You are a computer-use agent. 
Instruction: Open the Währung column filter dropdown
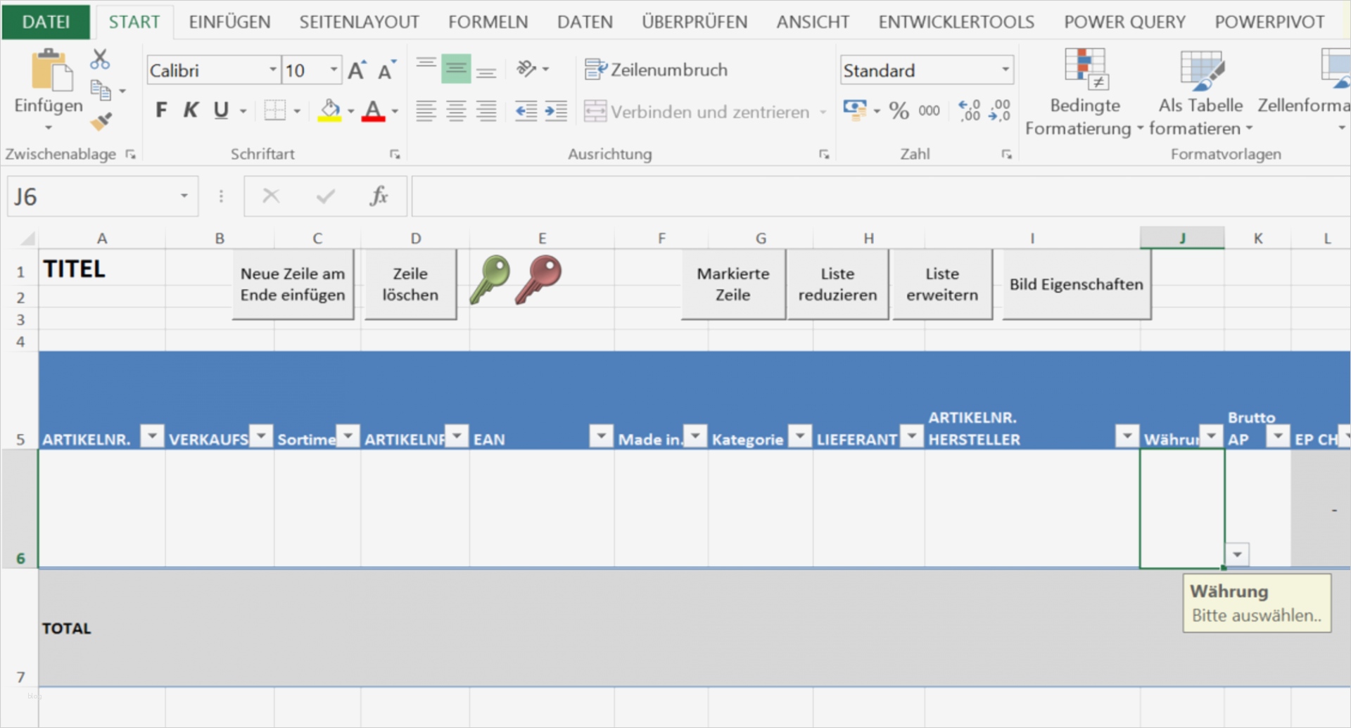point(1210,436)
